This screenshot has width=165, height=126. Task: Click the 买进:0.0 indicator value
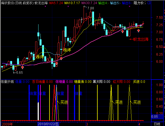coord(139,82)
